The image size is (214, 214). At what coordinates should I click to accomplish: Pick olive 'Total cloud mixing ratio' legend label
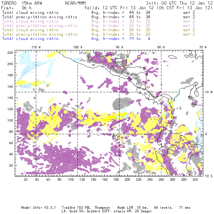point(30,30)
